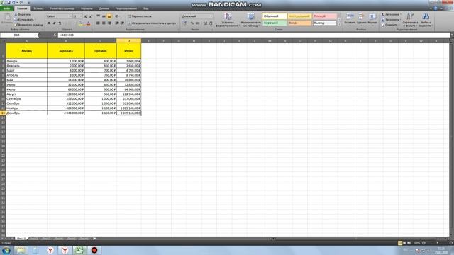This screenshot has width=454, height=255.
Task: Decrease the font size
Action: [91, 16]
